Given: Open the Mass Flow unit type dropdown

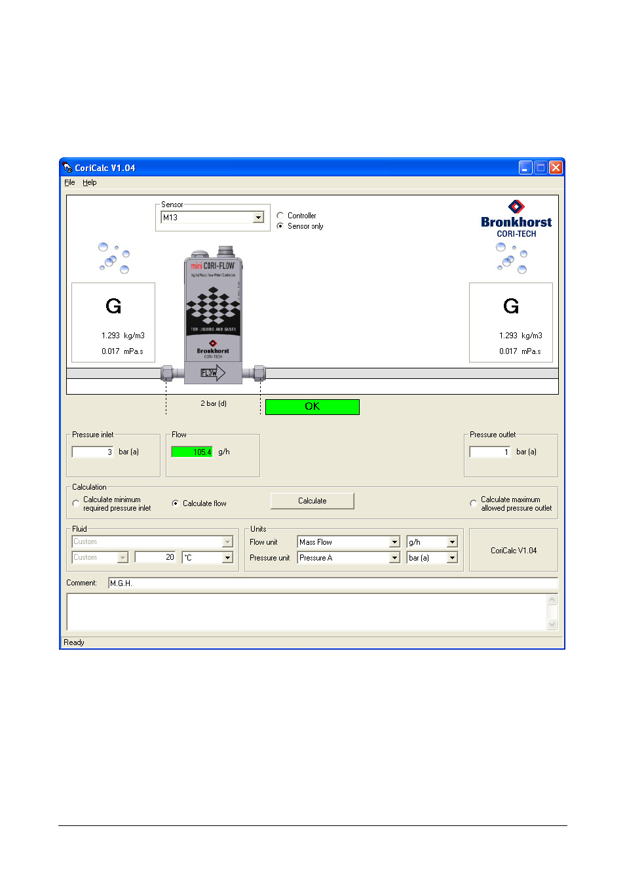Looking at the screenshot, I should (x=394, y=542).
